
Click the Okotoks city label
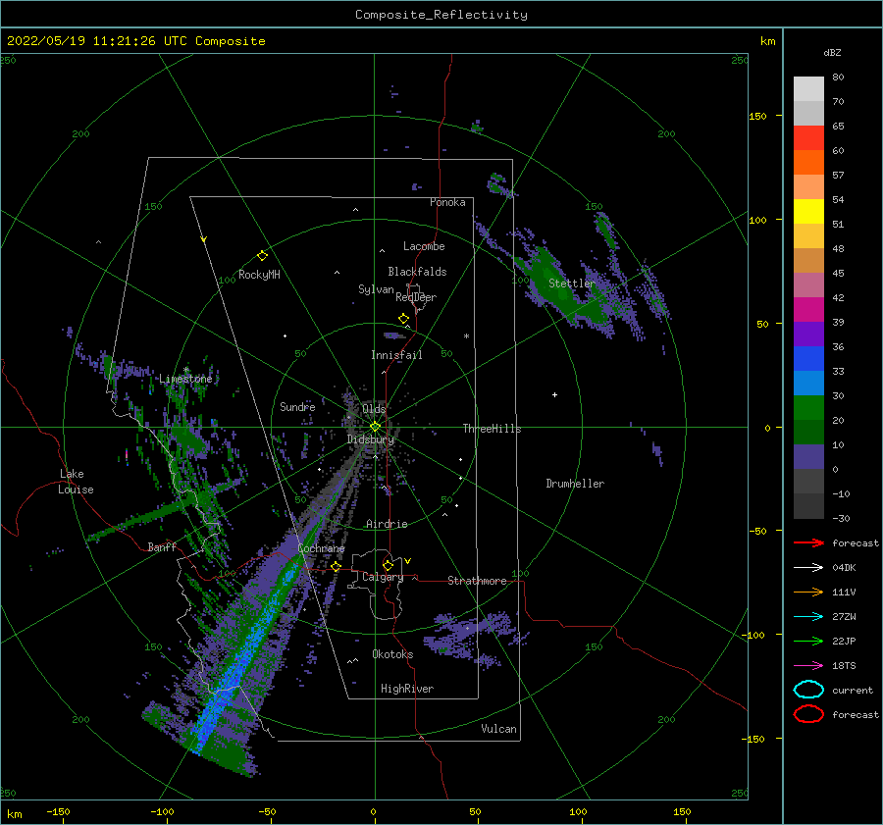pyautogui.click(x=392, y=654)
